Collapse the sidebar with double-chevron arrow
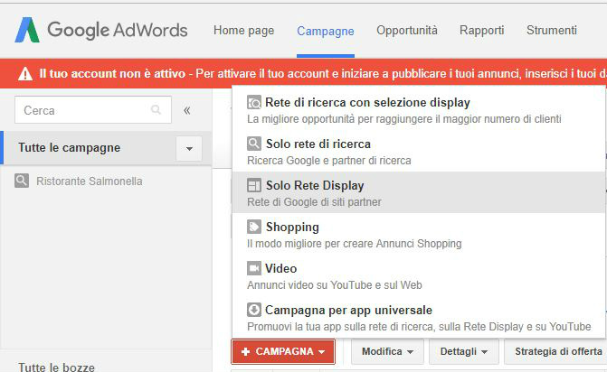 [187, 110]
